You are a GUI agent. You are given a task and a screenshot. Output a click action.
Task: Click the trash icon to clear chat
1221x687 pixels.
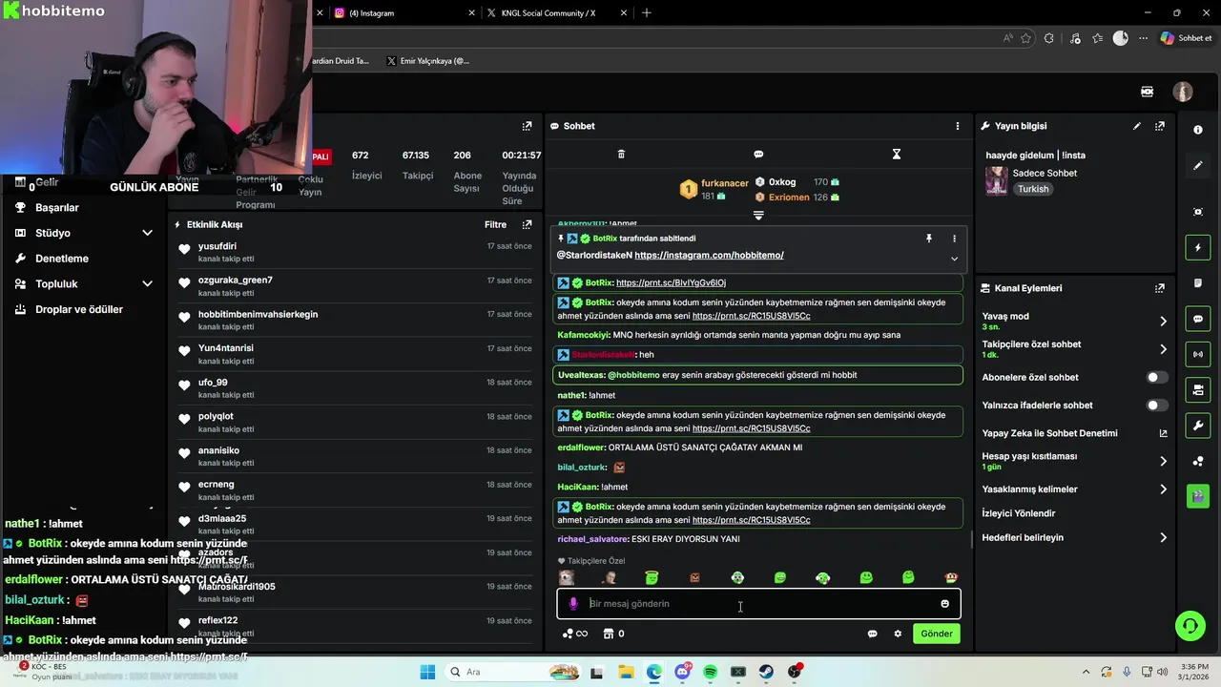(621, 154)
